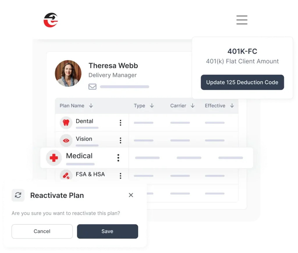The height and width of the screenshot is (253, 298).
Task: Click Save in the Reactivate Plan dialog
Action: tap(107, 231)
